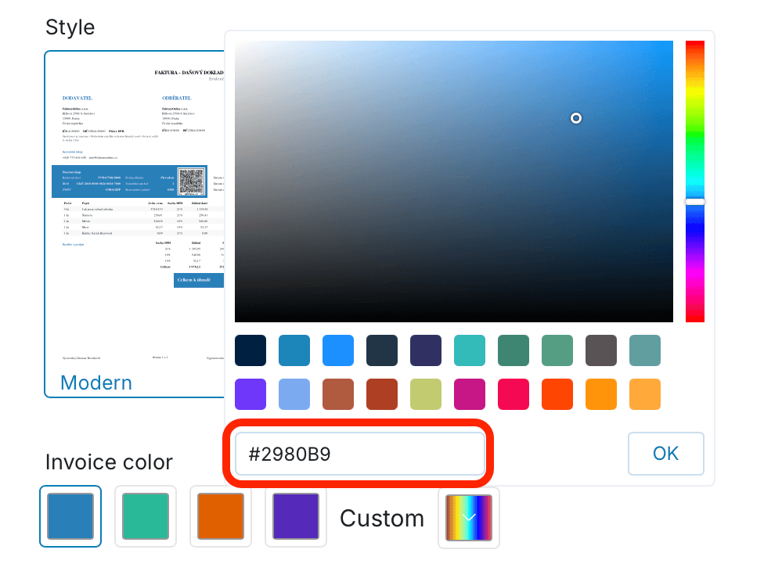Click the Modern style label
The width and height of the screenshot is (764, 582).
pyautogui.click(x=96, y=383)
